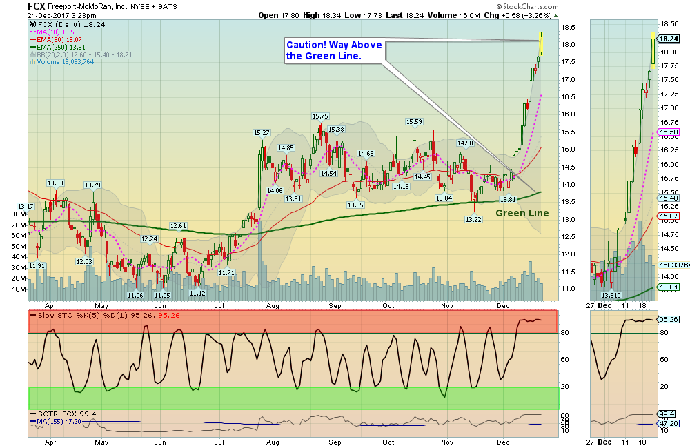Click the 13.84 November low label
This screenshot has width=690, height=448.
point(444,198)
